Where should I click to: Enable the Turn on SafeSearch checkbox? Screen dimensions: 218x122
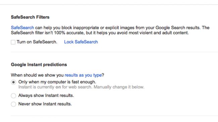[13, 42]
